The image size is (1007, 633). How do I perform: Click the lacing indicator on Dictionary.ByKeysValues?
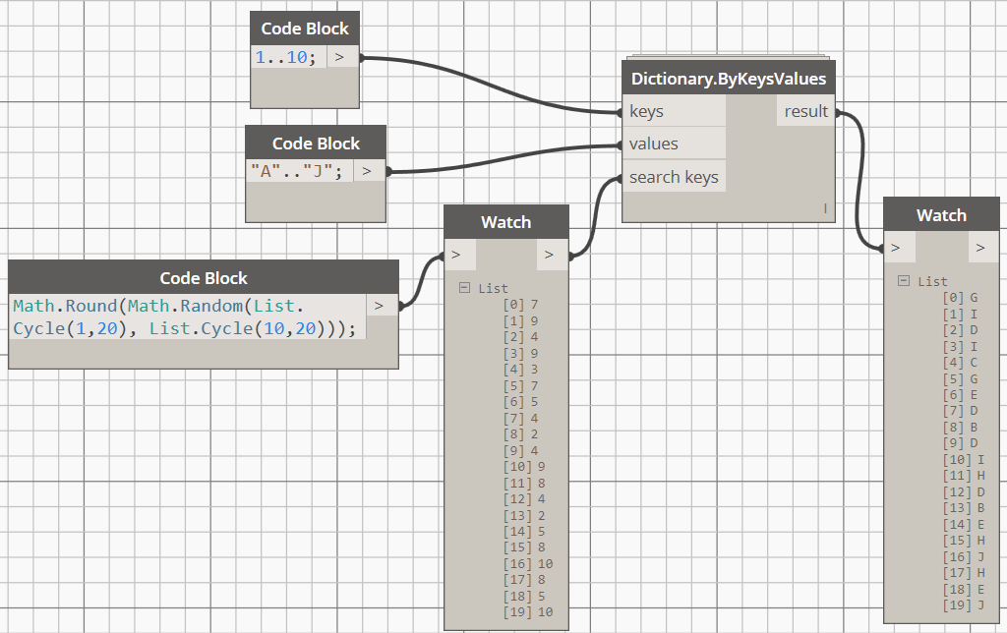(826, 207)
